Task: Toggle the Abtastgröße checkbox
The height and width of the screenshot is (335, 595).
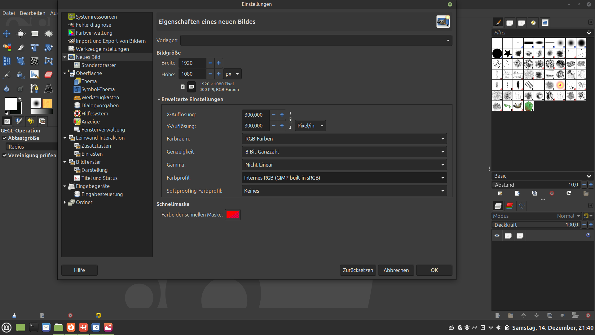Action: point(4,138)
